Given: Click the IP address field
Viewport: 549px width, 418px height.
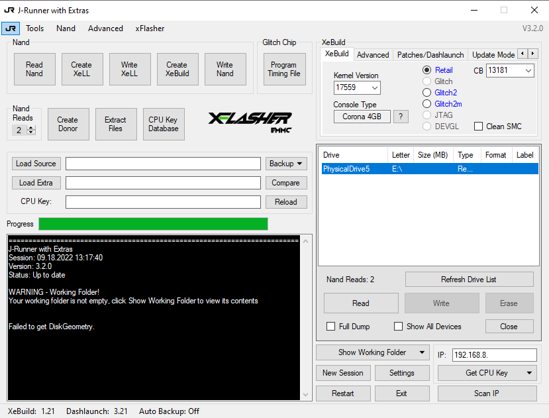Looking at the screenshot, I should pyautogui.click(x=495, y=355).
